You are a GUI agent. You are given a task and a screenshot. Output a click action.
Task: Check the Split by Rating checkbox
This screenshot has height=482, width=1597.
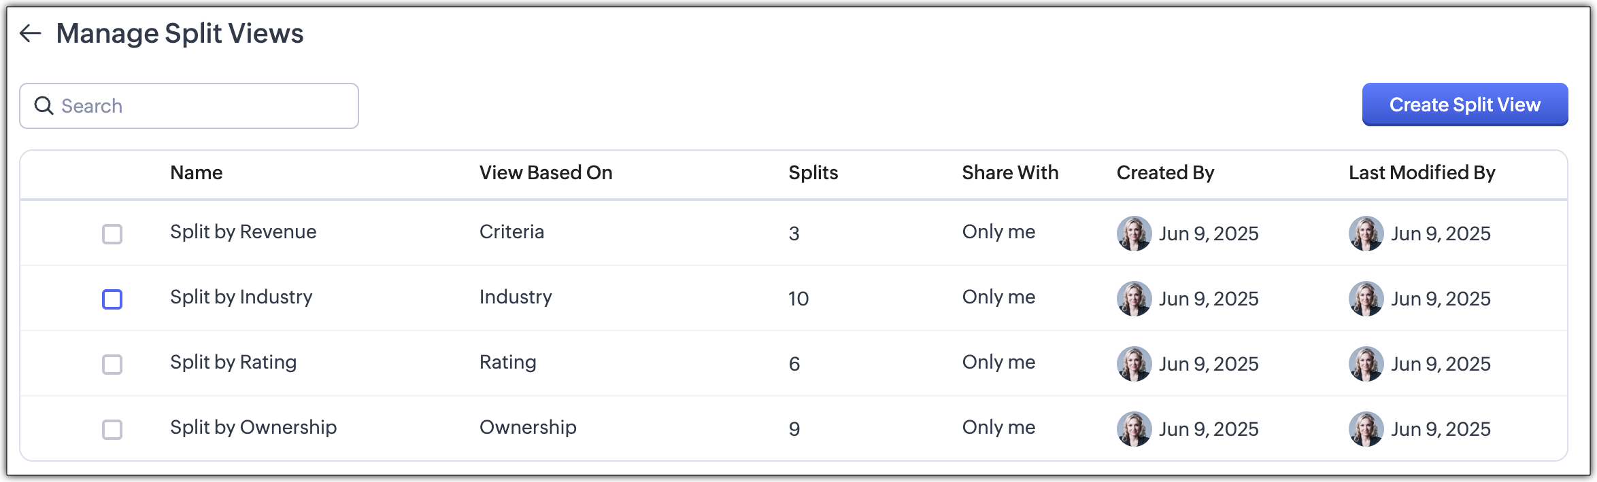pos(112,365)
